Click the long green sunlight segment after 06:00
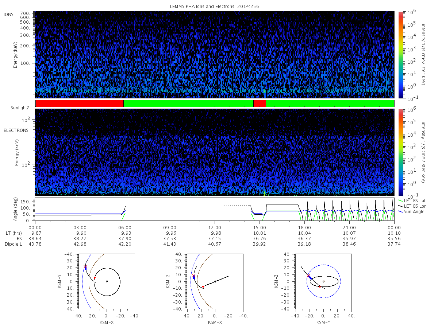Screen dimensions: 438x328 click(189, 104)
